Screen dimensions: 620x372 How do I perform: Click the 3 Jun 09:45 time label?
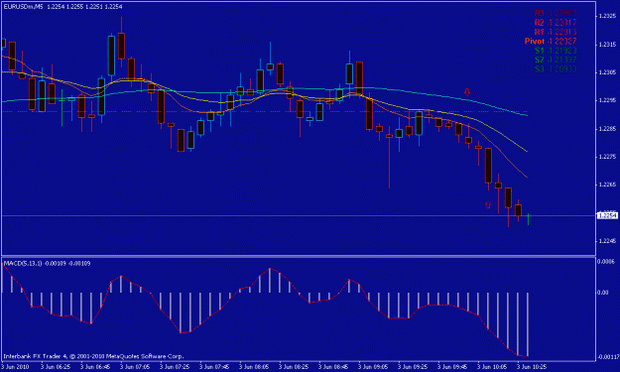click(x=452, y=367)
